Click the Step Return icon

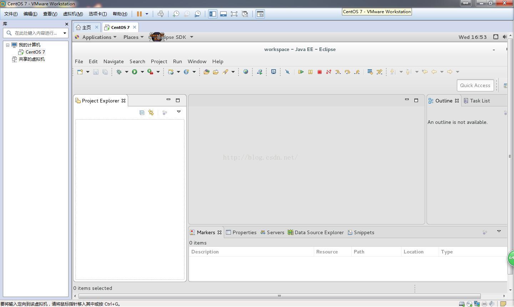pos(357,72)
